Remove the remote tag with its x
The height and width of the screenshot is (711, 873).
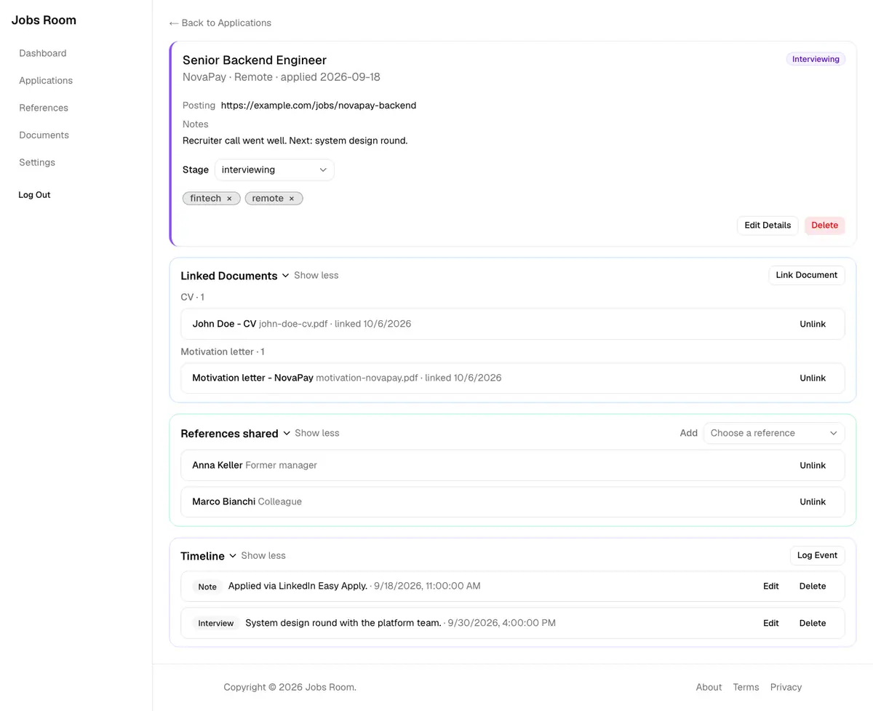(292, 199)
